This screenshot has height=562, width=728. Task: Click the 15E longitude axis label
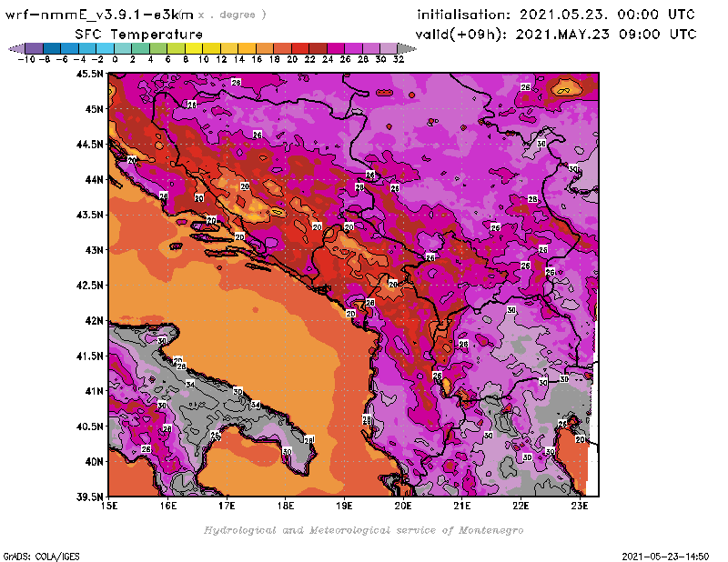[x=109, y=507]
